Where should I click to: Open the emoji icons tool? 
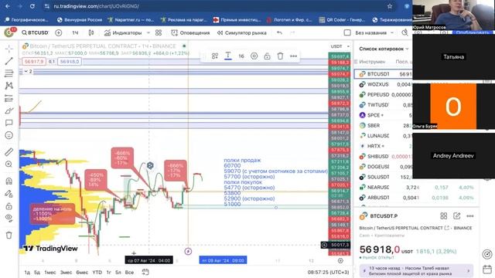tap(9, 135)
